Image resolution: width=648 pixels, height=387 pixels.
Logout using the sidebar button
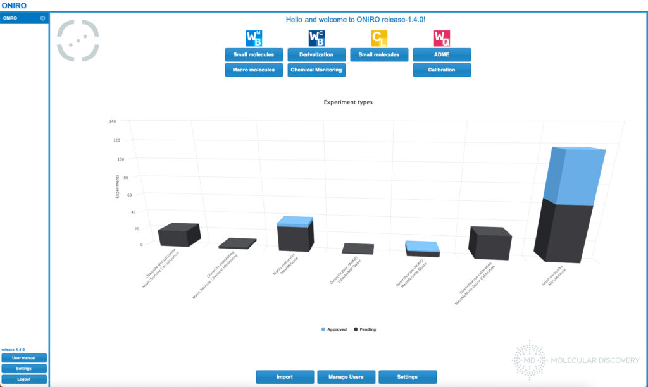(x=23, y=379)
